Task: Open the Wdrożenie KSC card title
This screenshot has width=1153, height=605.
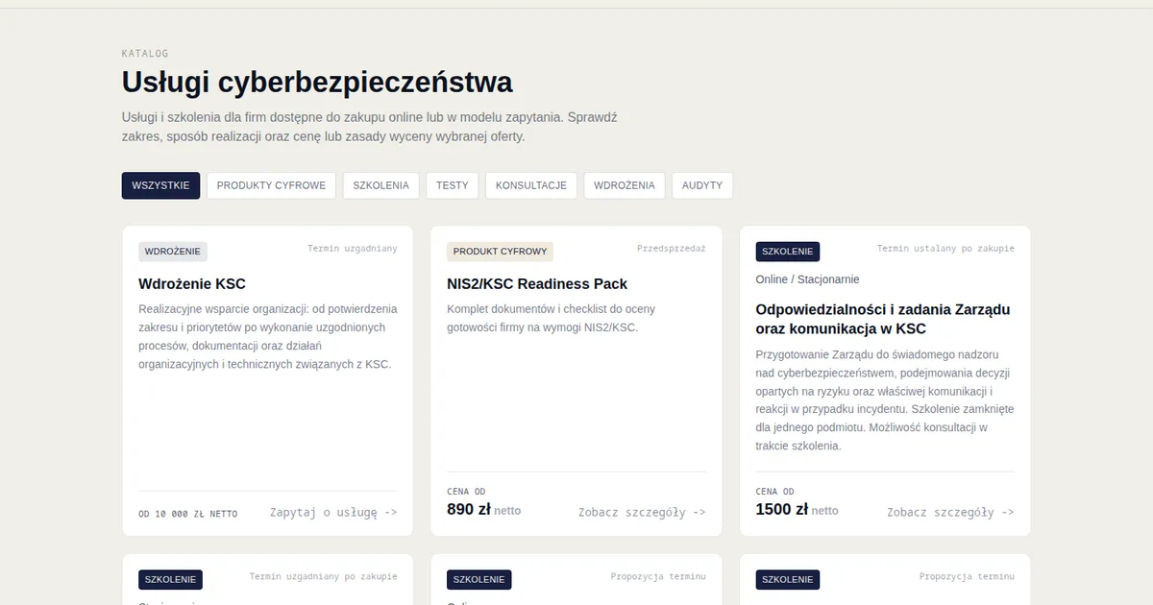Action: click(192, 284)
